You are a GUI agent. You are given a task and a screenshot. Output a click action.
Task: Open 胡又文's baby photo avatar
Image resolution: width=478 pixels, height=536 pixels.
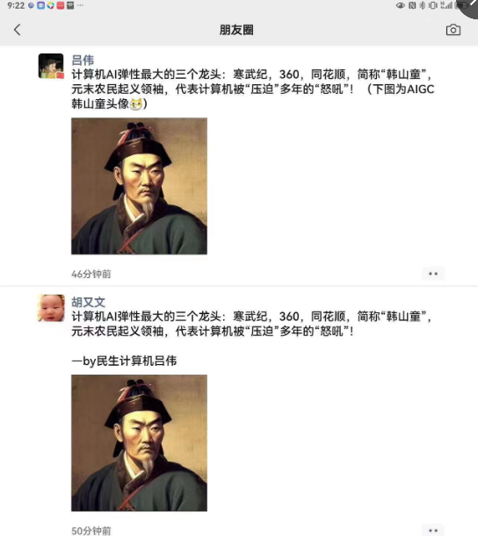pyautogui.click(x=51, y=308)
